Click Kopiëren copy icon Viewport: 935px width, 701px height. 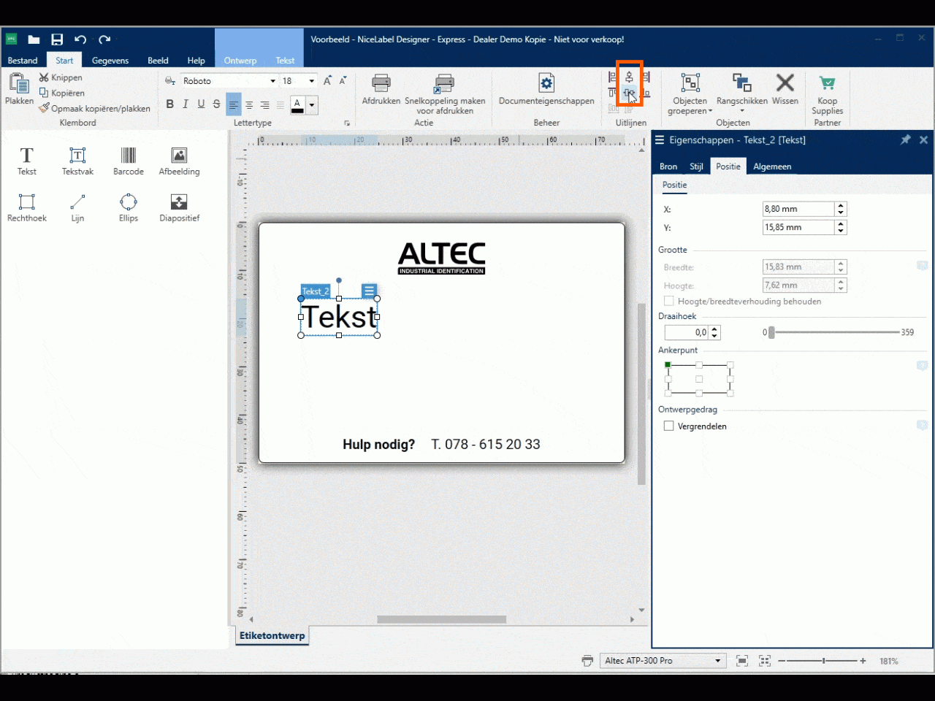(44, 93)
